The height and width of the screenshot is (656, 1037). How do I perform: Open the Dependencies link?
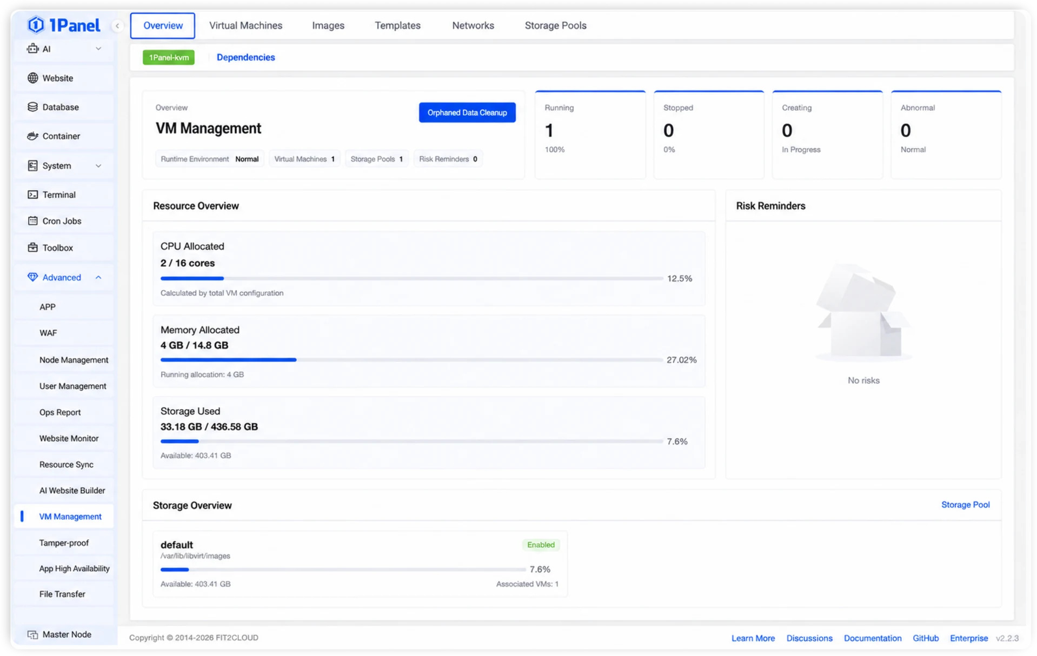click(245, 57)
